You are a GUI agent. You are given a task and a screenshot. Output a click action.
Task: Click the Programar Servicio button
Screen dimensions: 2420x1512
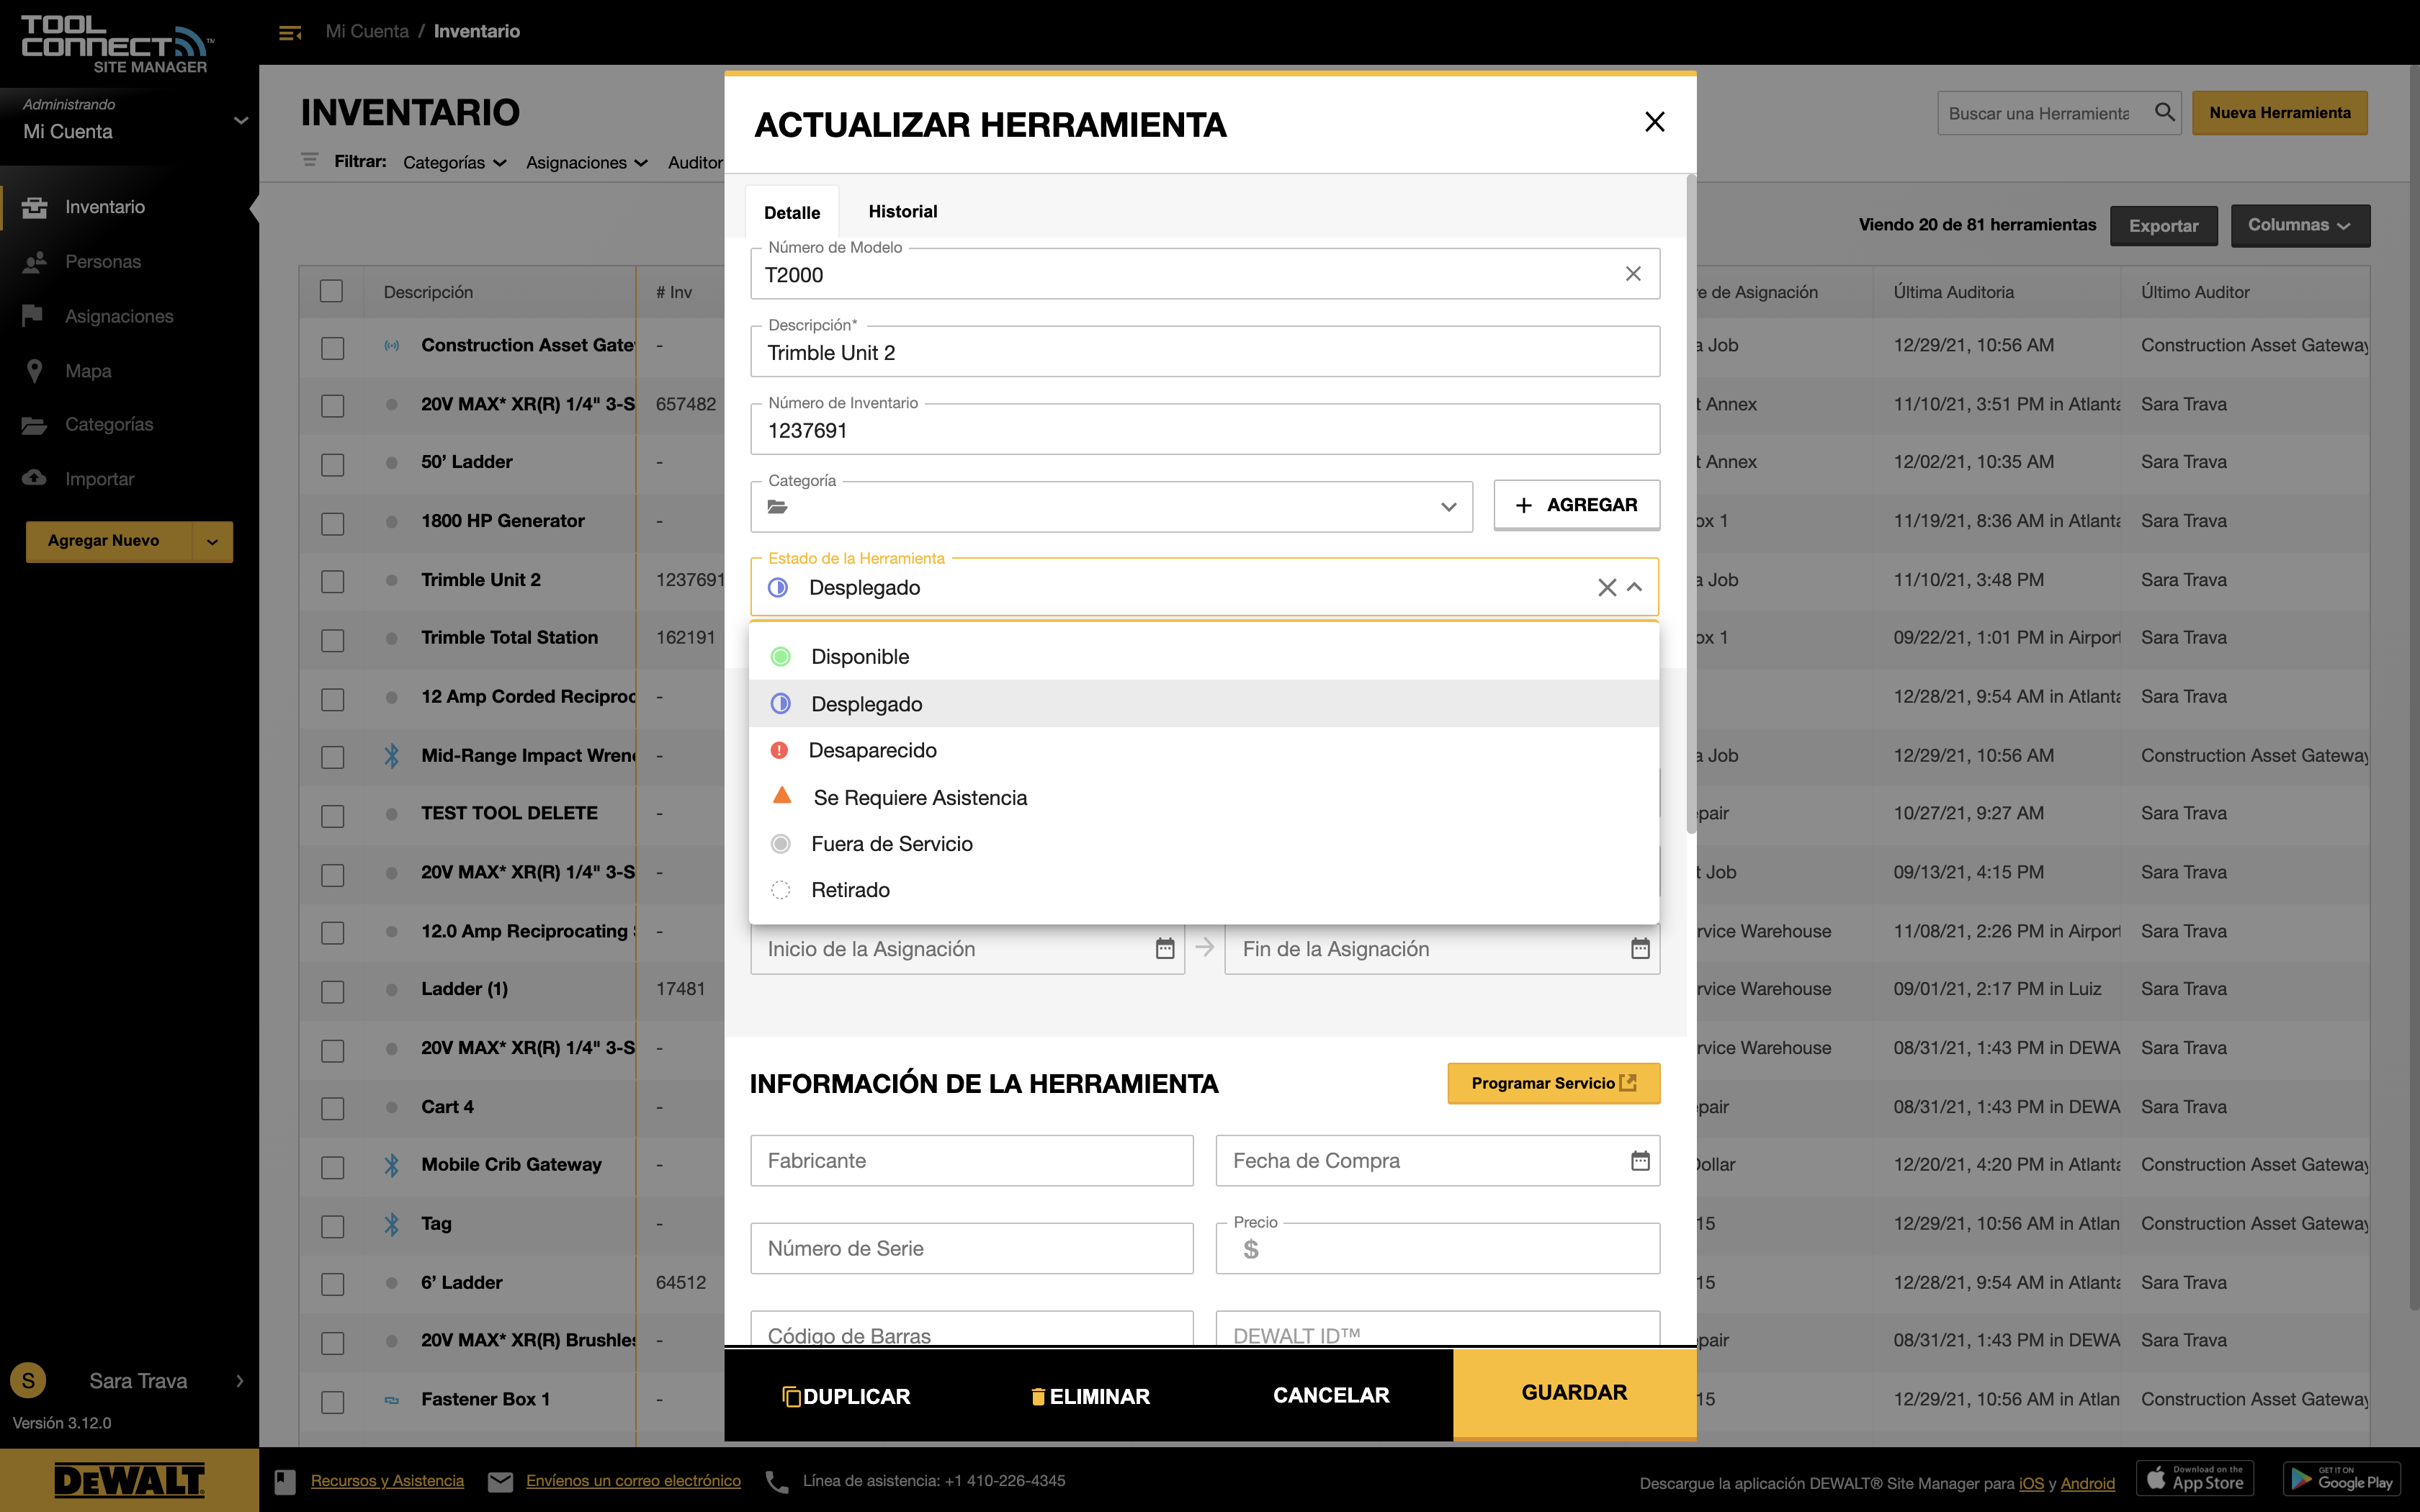pos(1553,1083)
